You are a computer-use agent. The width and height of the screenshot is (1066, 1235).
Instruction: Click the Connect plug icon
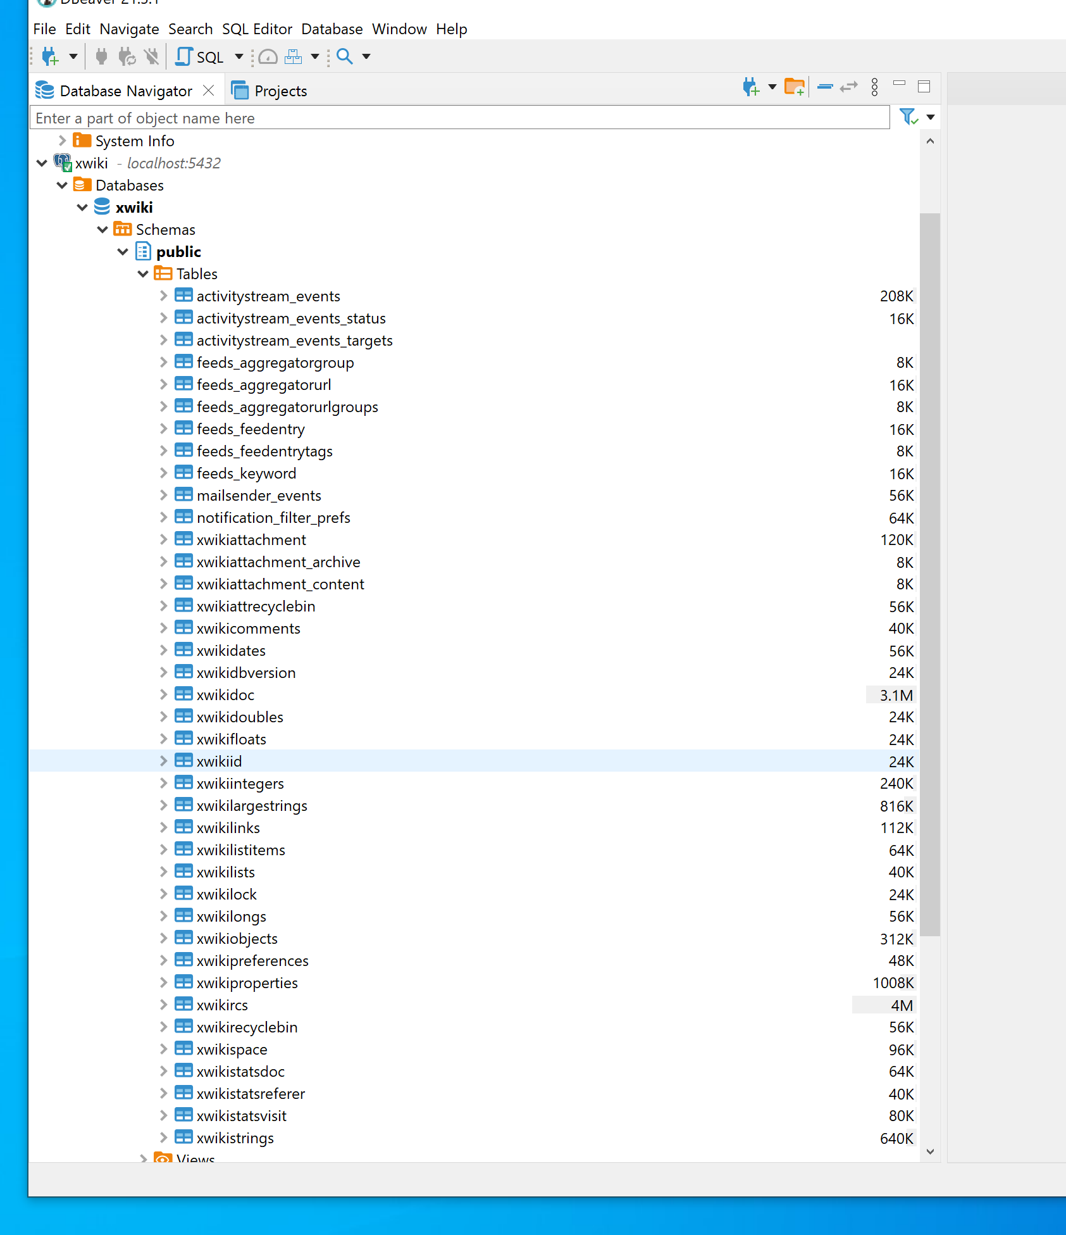101,57
